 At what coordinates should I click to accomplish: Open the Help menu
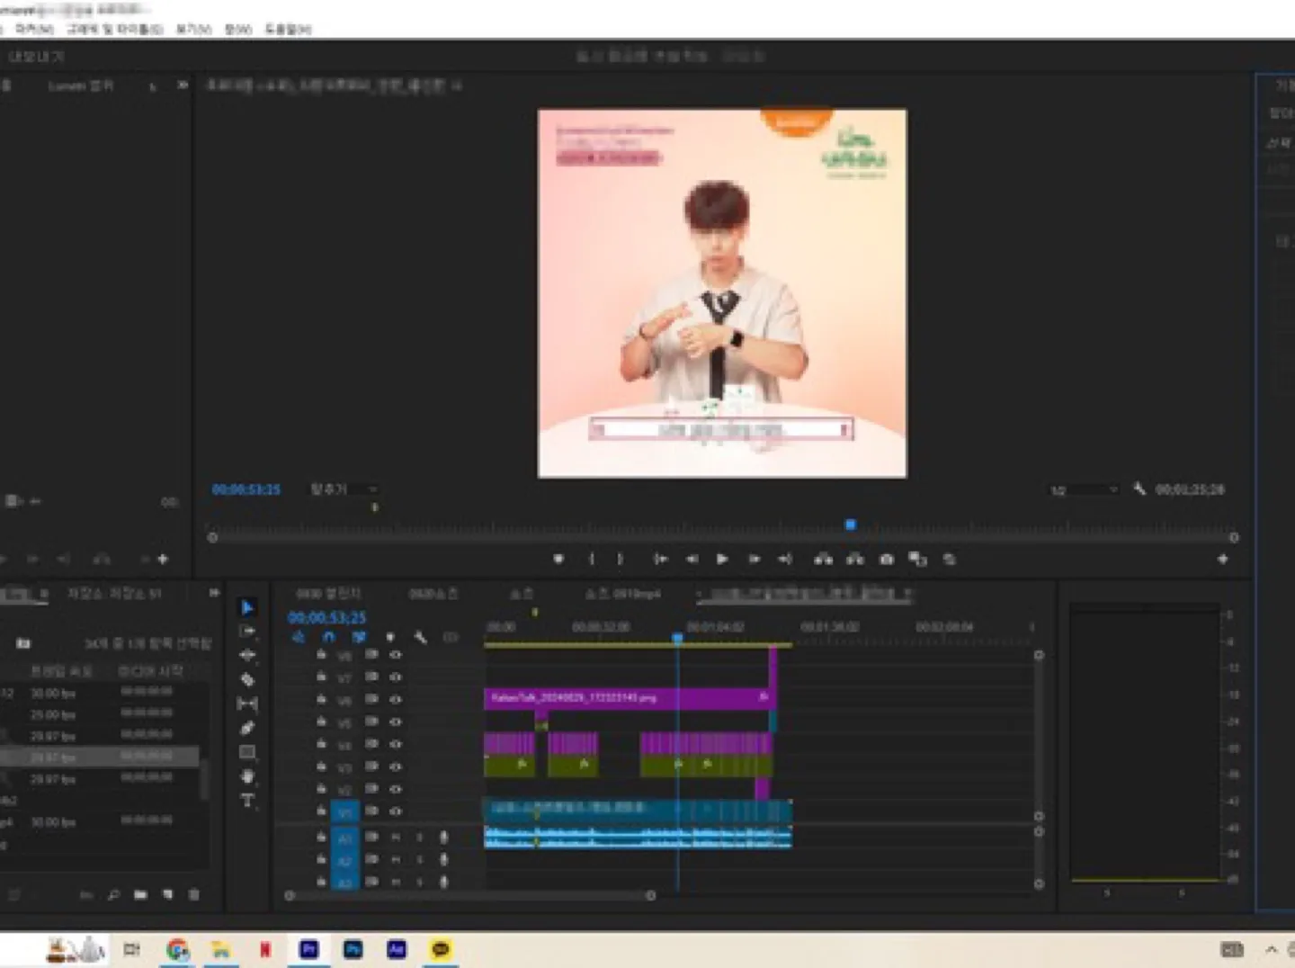288,29
